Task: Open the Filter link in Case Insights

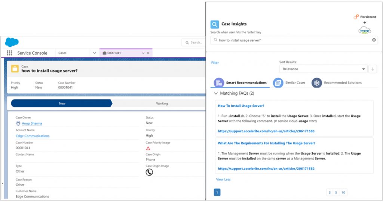Action: tap(215, 63)
